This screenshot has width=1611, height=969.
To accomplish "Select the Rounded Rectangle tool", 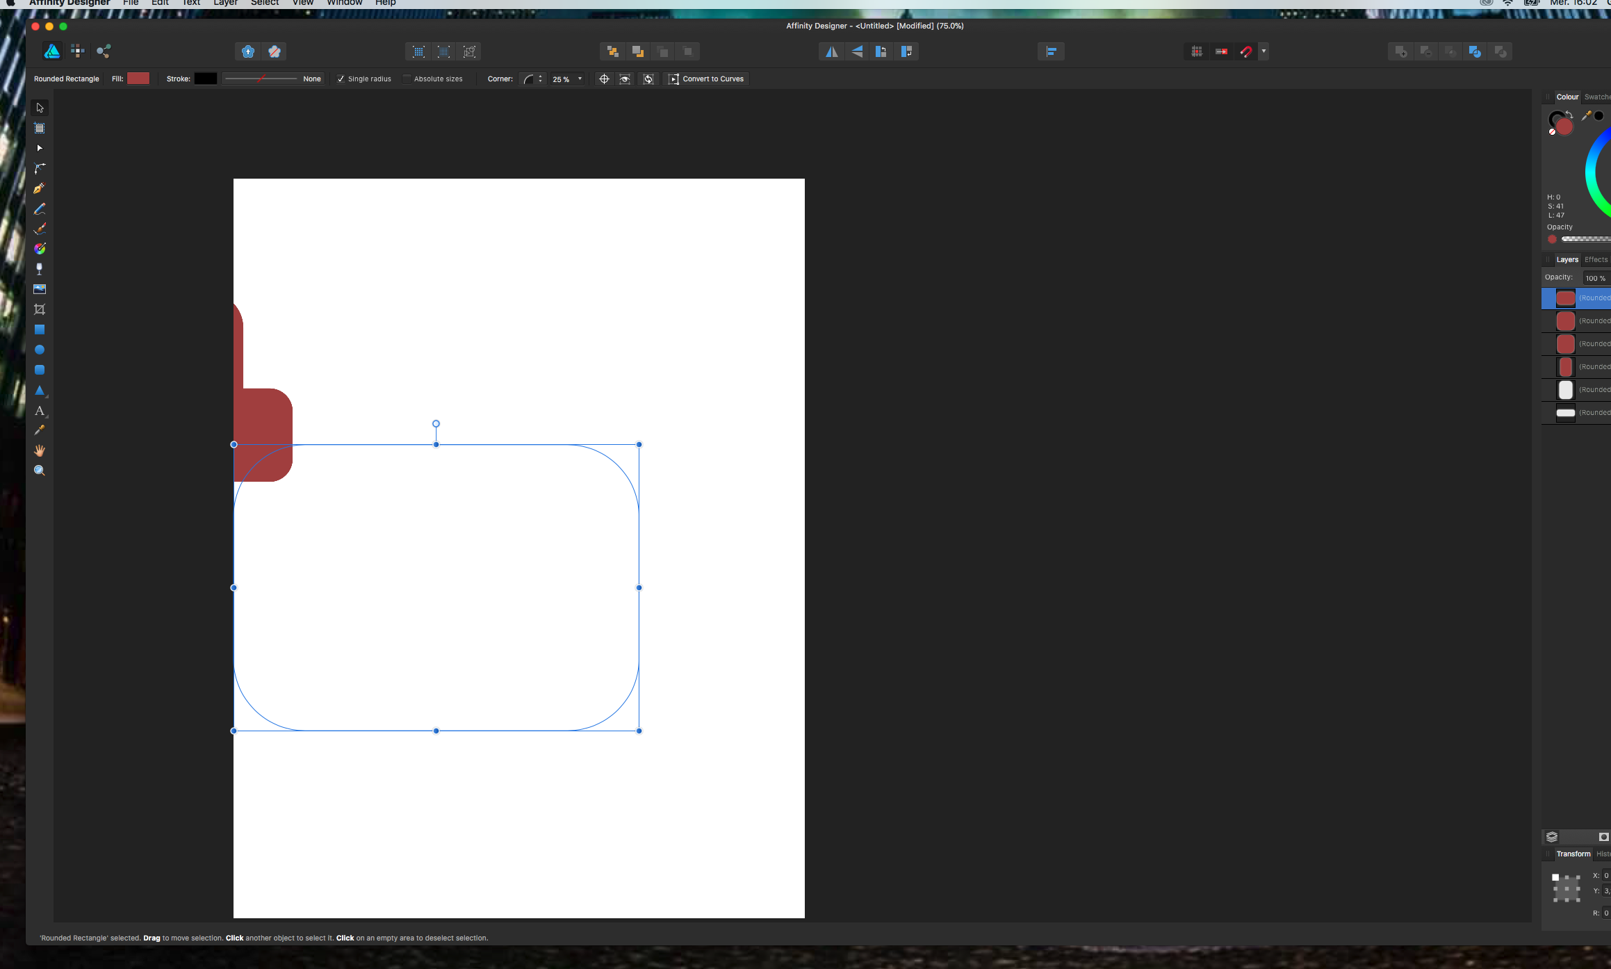I will coord(40,370).
